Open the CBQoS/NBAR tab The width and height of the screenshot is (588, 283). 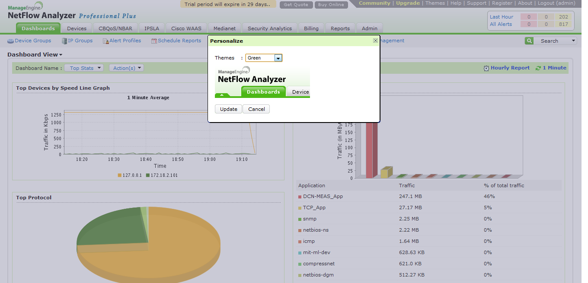[115, 28]
